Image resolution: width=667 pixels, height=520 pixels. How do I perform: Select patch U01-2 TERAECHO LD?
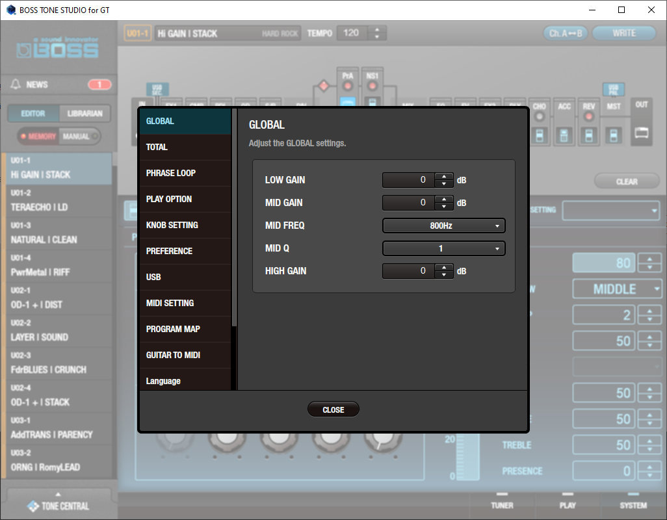[59, 201]
